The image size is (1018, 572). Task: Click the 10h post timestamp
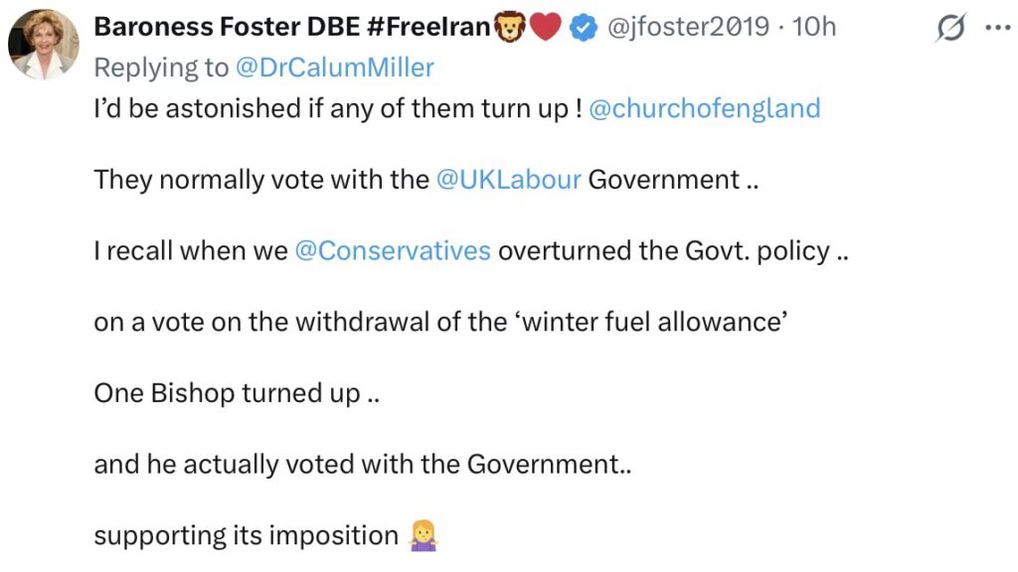coord(816,28)
